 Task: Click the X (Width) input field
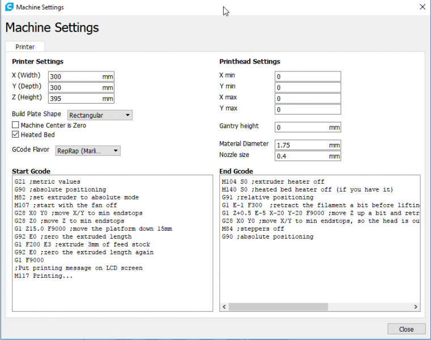[75, 76]
